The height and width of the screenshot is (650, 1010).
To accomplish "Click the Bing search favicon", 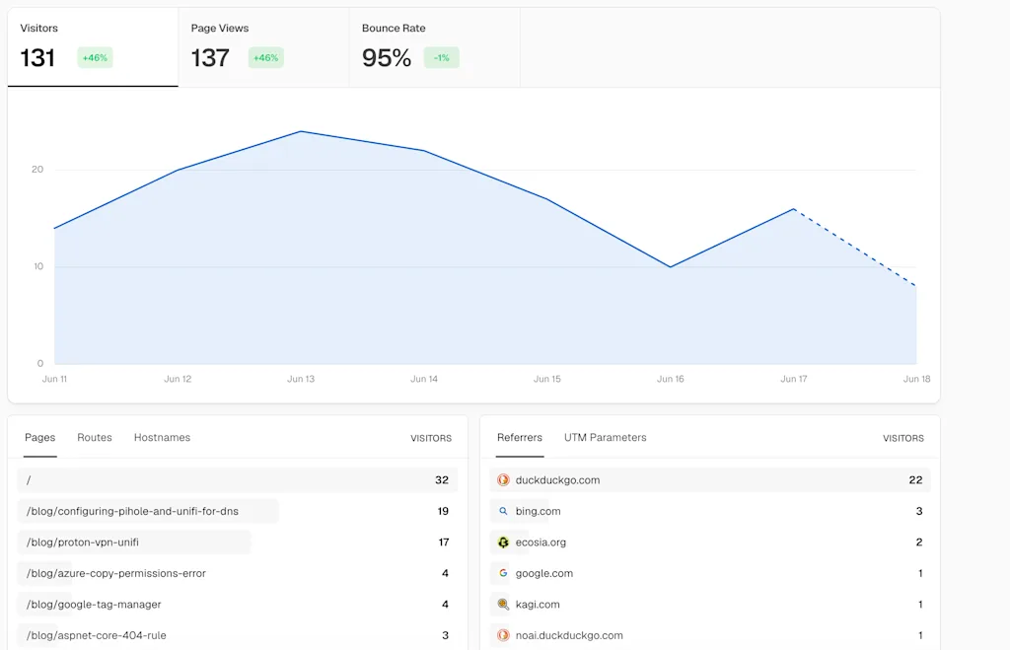I will coord(503,511).
